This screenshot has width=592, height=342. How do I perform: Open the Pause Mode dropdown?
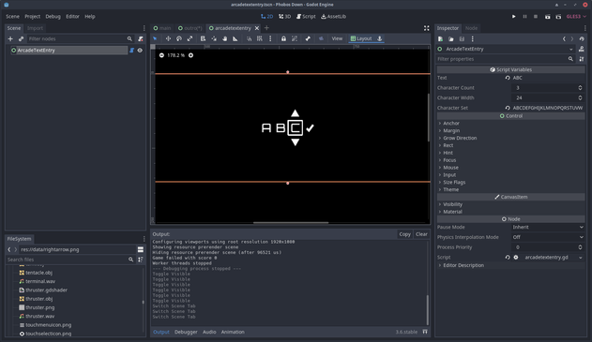[x=548, y=227]
